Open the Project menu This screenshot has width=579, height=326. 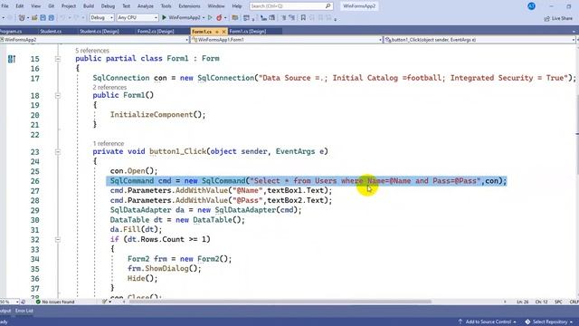click(x=69, y=6)
